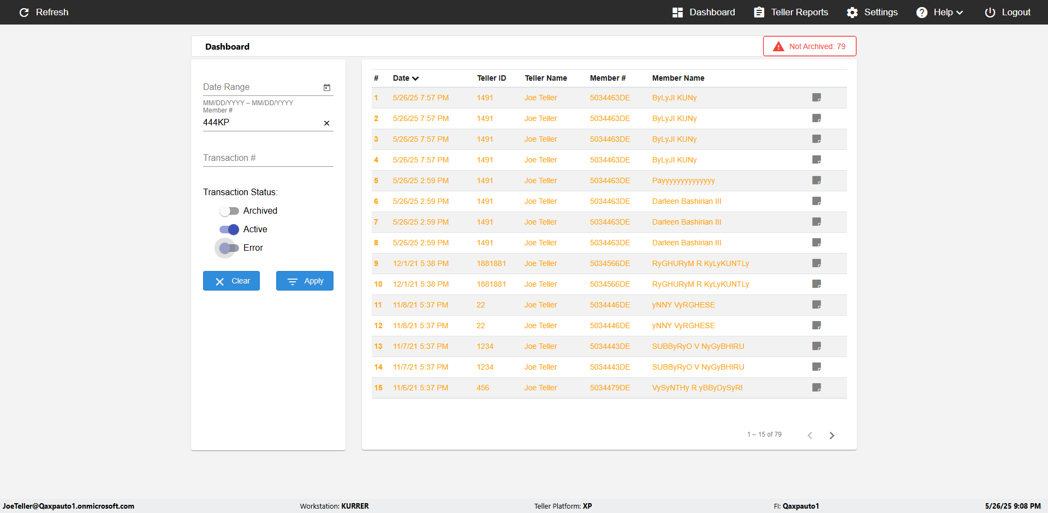Clear the Member # field with X
The height and width of the screenshot is (513, 1048).
pos(326,123)
